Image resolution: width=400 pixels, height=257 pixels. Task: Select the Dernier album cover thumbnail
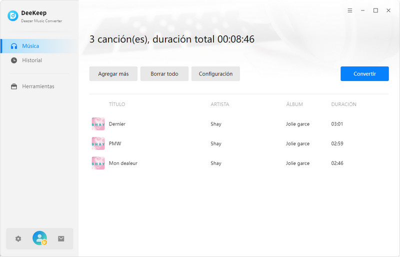pyautogui.click(x=98, y=124)
